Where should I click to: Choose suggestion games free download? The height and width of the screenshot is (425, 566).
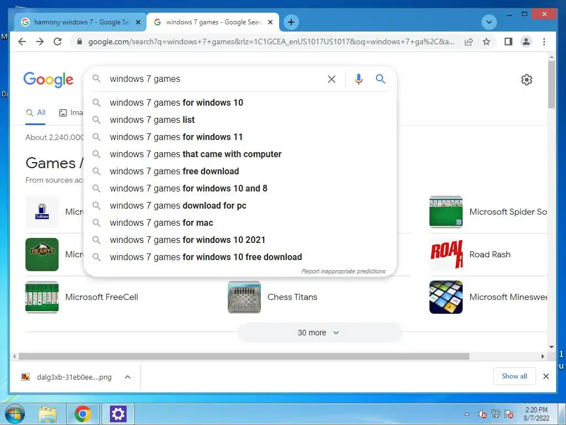click(240, 172)
